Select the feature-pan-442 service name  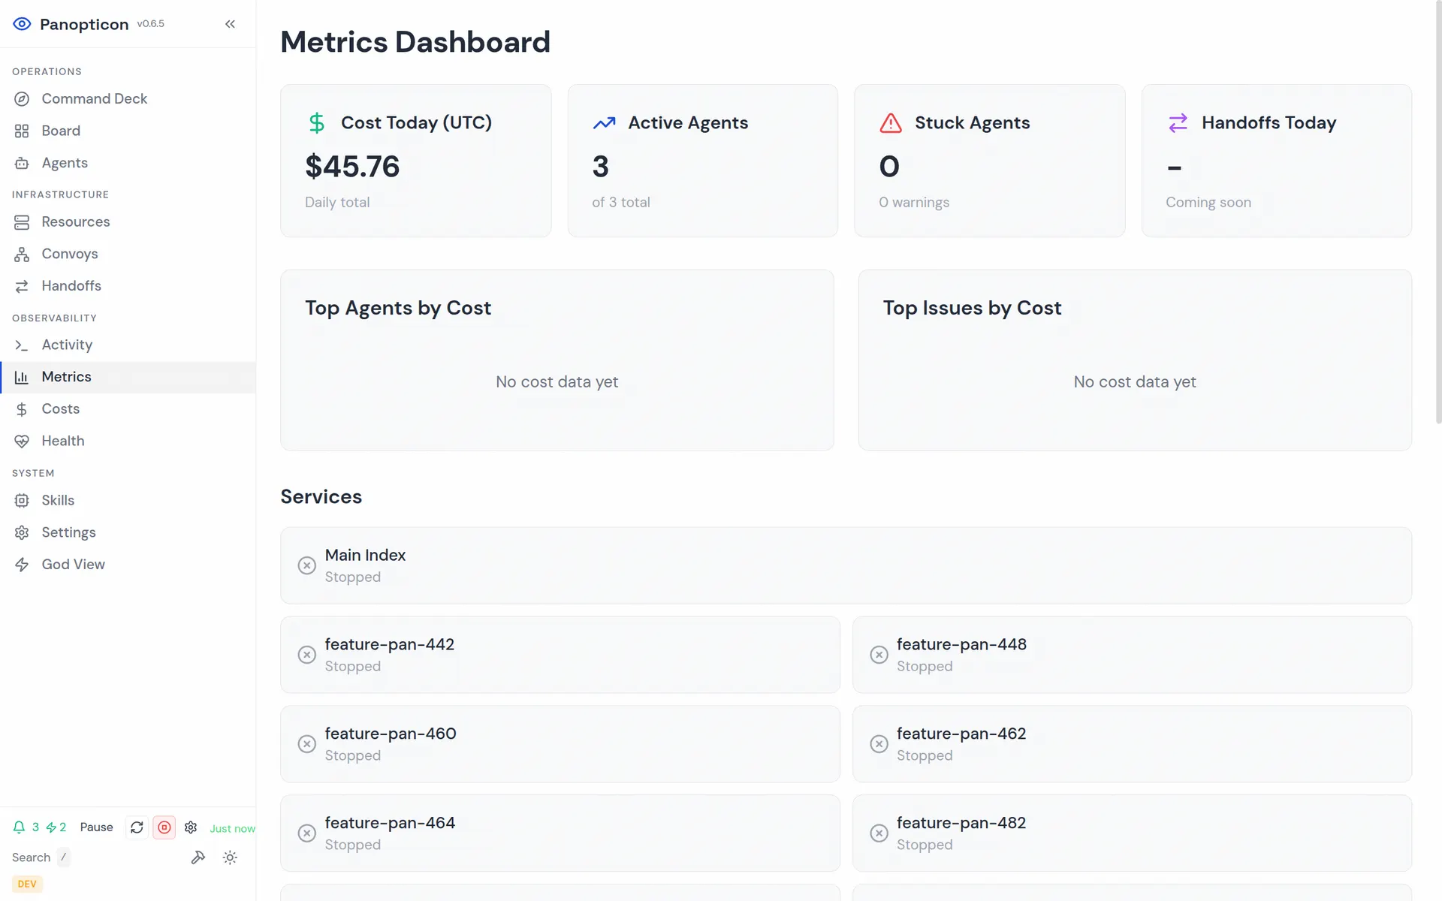(389, 644)
